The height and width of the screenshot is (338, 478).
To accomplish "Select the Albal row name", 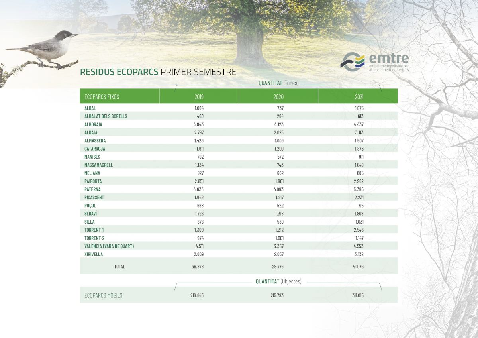I will tap(90, 108).
